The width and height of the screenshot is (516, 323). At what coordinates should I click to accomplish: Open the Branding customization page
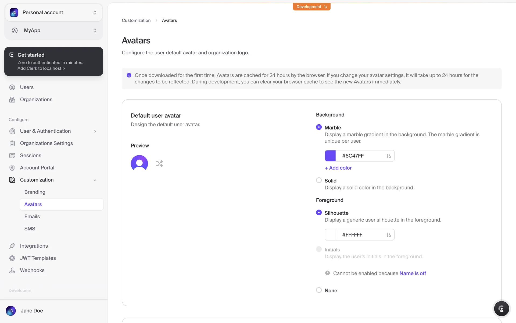(x=35, y=192)
